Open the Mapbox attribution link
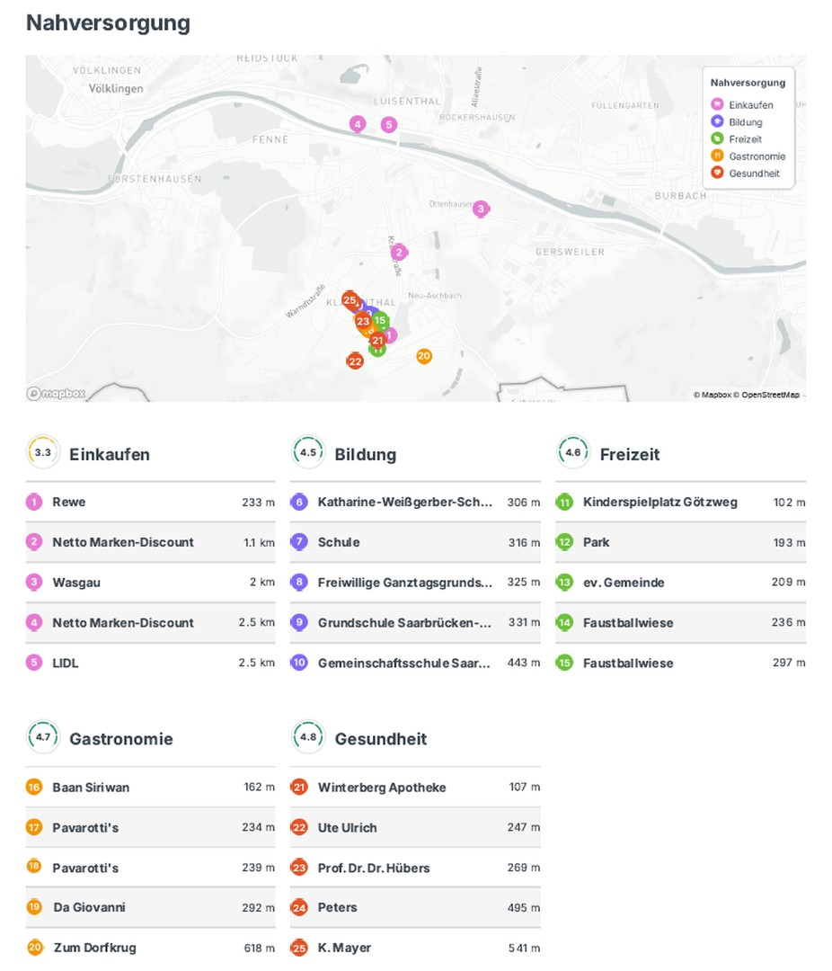The height and width of the screenshot is (971, 832). (x=712, y=395)
